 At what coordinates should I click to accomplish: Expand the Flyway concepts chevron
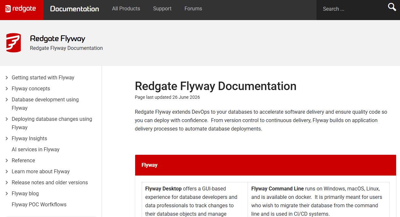point(7,89)
